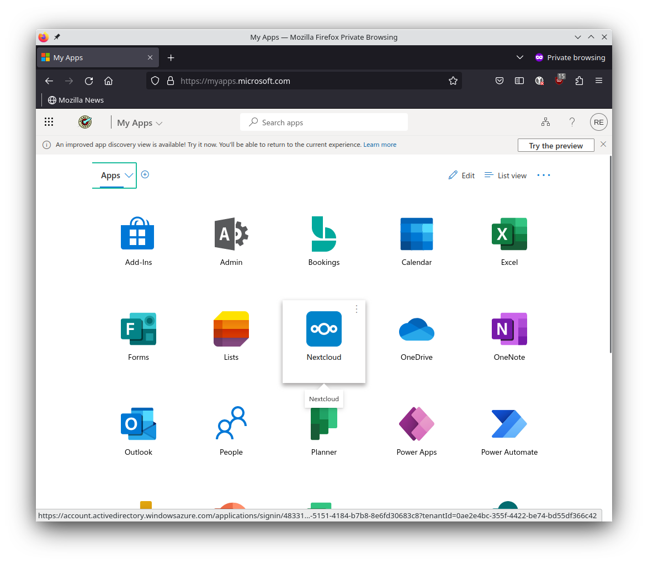Focus the Search apps field
This screenshot has height=564, width=648.
click(x=324, y=123)
